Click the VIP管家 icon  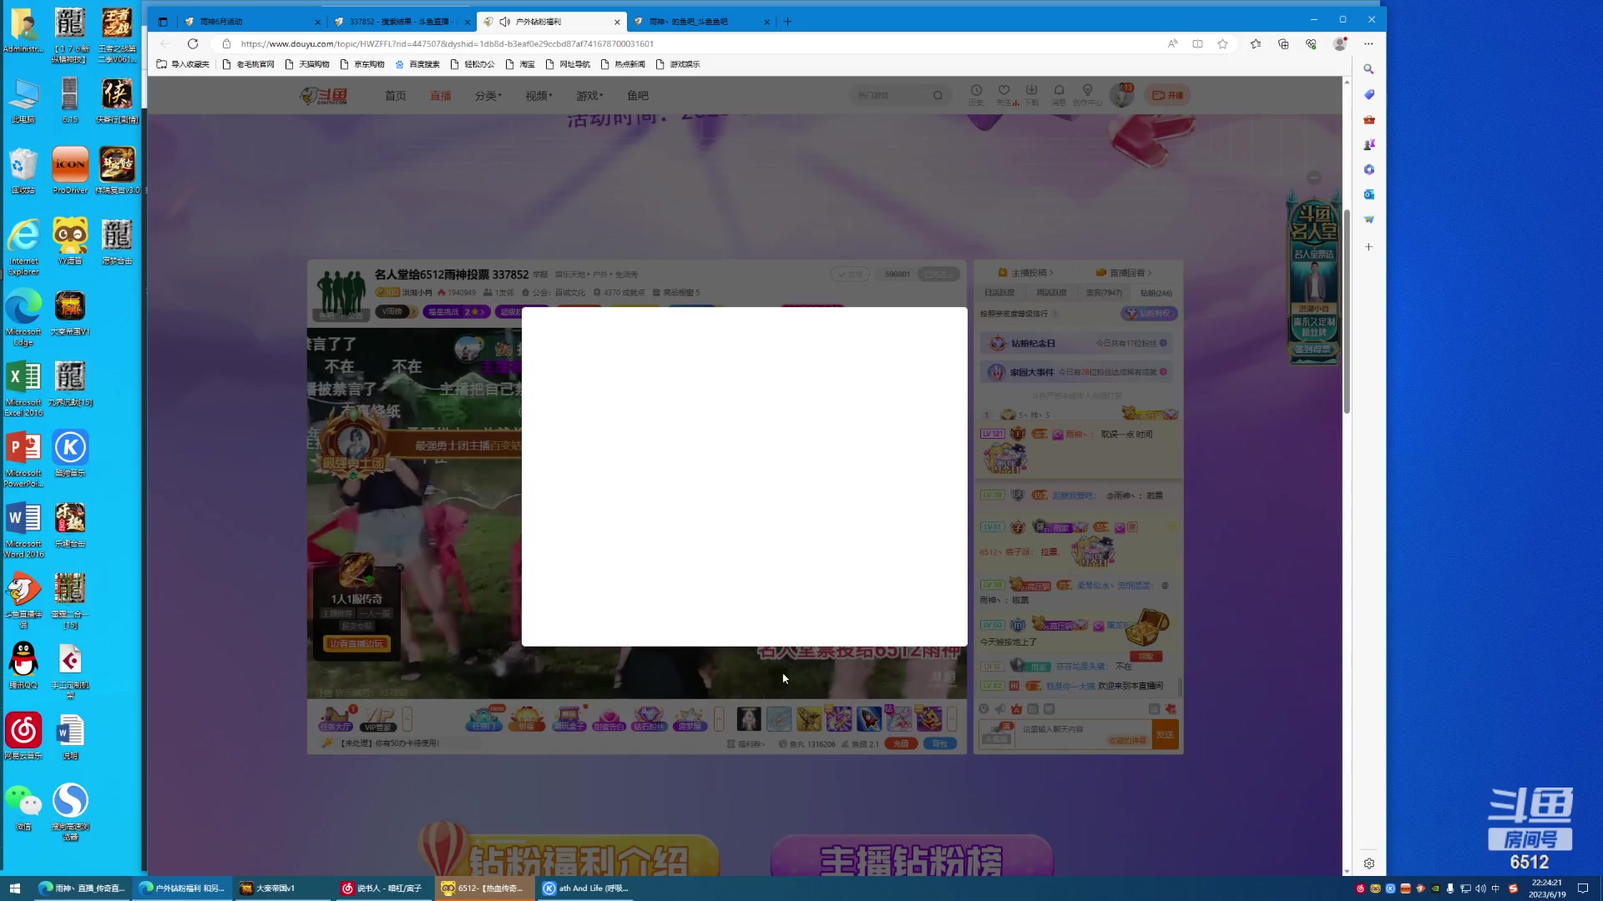coord(379,718)
